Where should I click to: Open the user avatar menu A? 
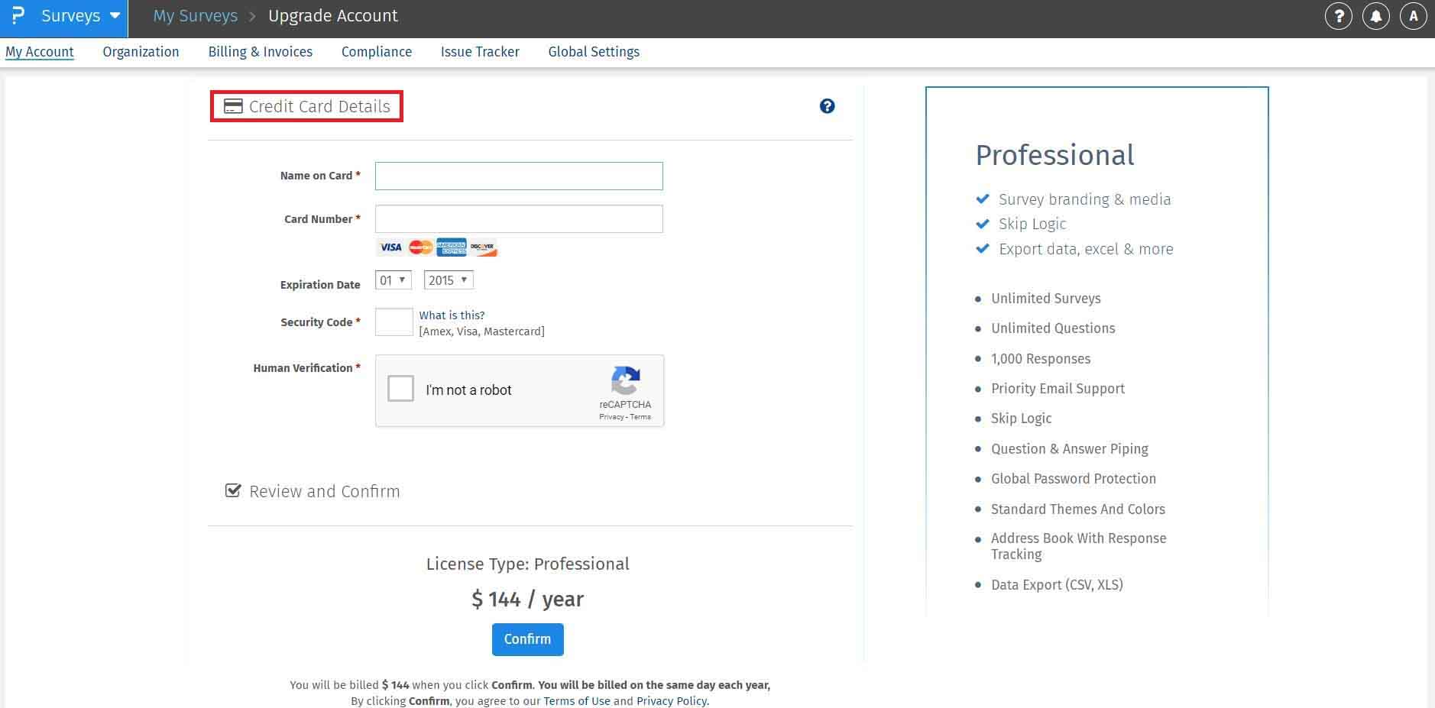(1413, 16)
